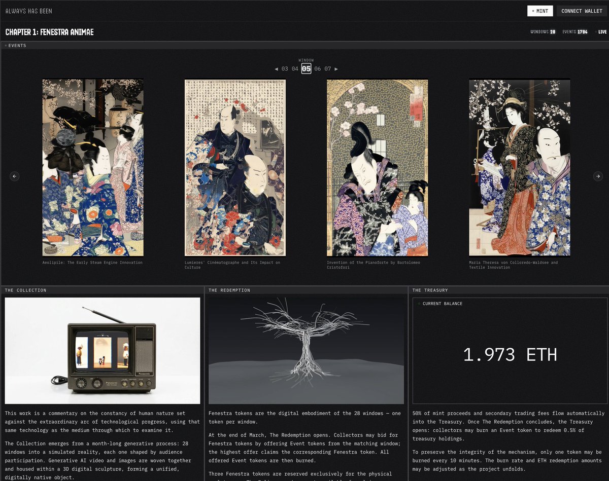Select window 04 in pager

295,69
